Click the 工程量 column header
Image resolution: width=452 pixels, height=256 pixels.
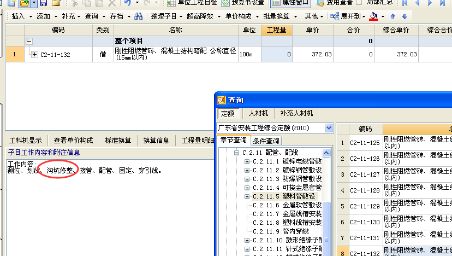click(x=276, y=30)
